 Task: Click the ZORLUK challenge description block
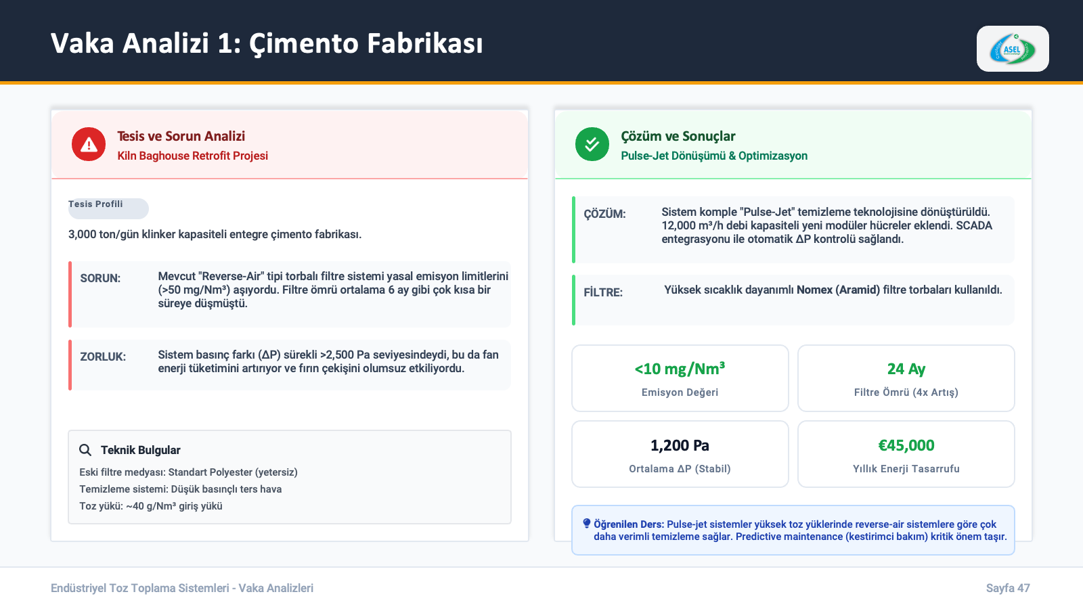[290, 365]
